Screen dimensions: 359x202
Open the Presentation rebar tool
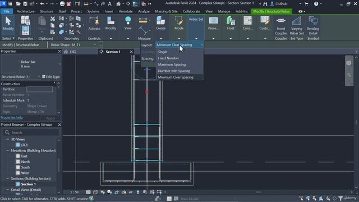coord(213,24)
